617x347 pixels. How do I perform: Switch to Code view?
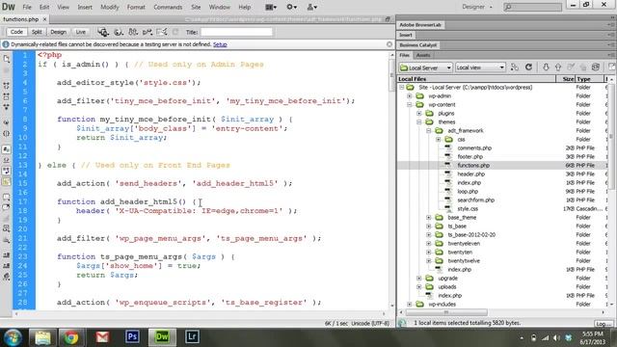(16, 32)
